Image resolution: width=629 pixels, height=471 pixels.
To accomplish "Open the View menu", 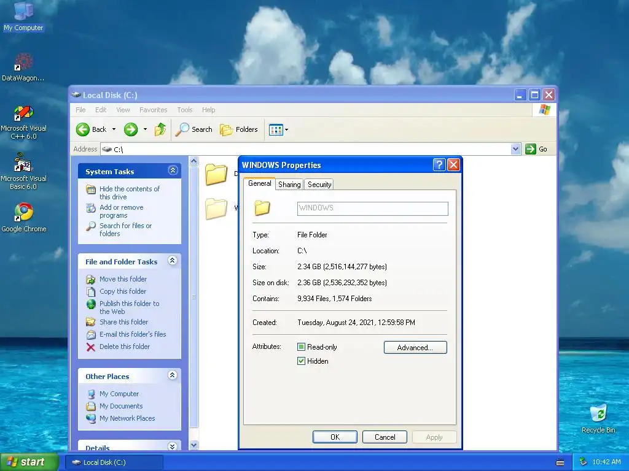I will tap(123, 110).
